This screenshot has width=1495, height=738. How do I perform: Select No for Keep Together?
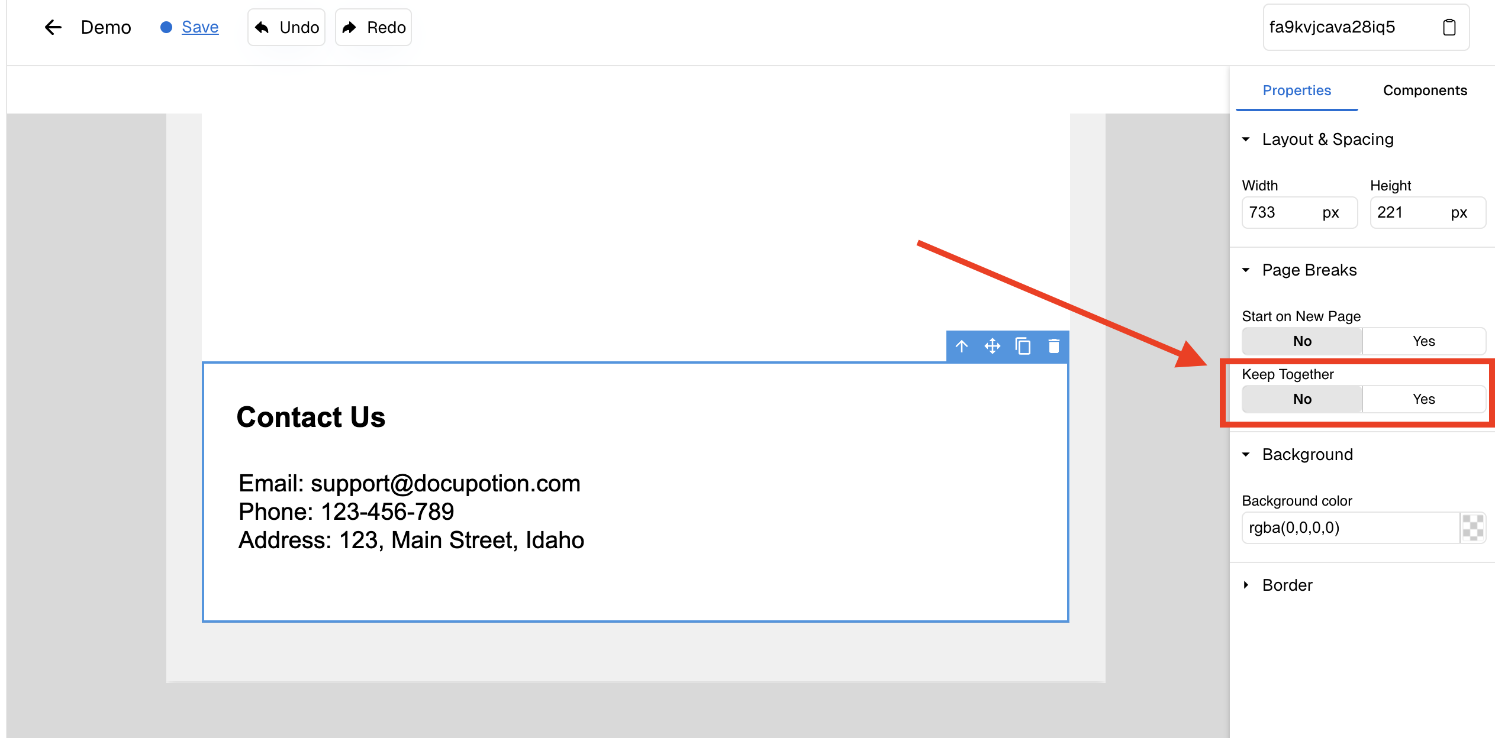coord(1302,399)
